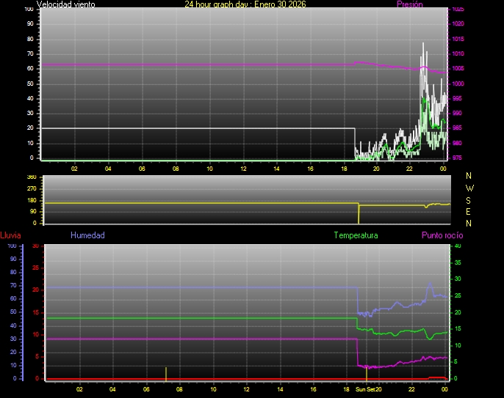Image resolution: width=504 pixels, height=398 pixels.
Task: Select the 'Punto rocío' dew point label
Action: 442,235
